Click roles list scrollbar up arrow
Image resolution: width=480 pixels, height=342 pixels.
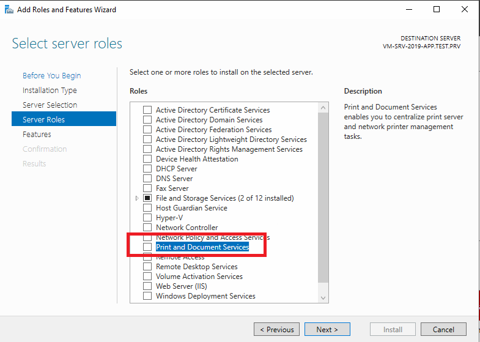coord(323,108)
